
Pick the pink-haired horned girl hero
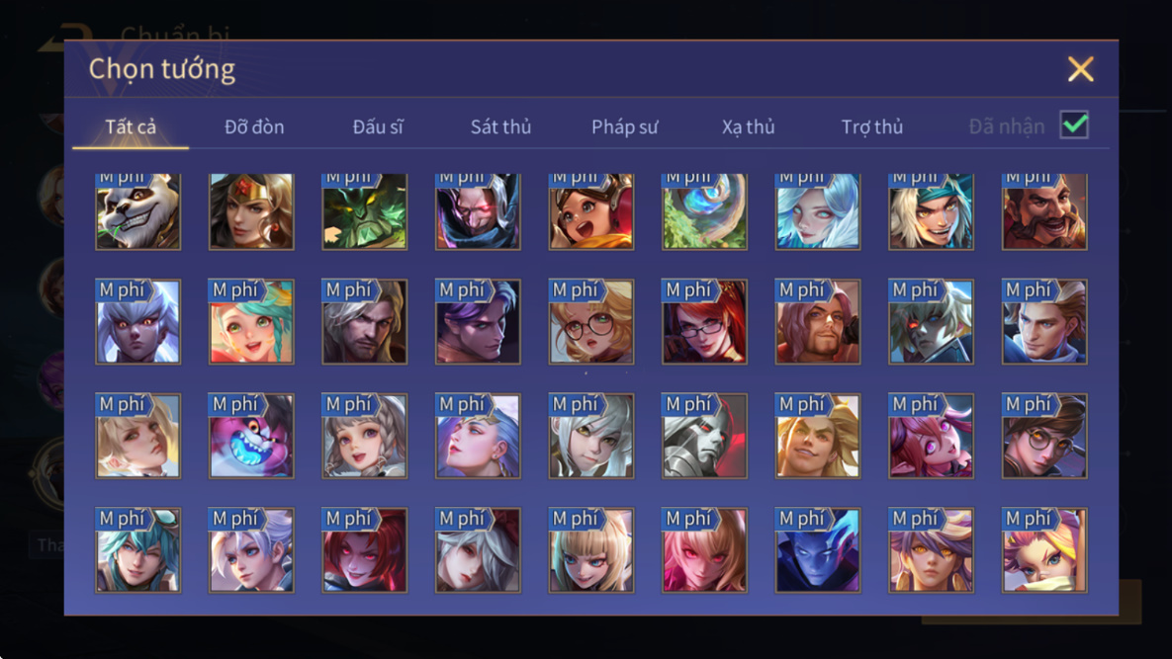(931, 436)
